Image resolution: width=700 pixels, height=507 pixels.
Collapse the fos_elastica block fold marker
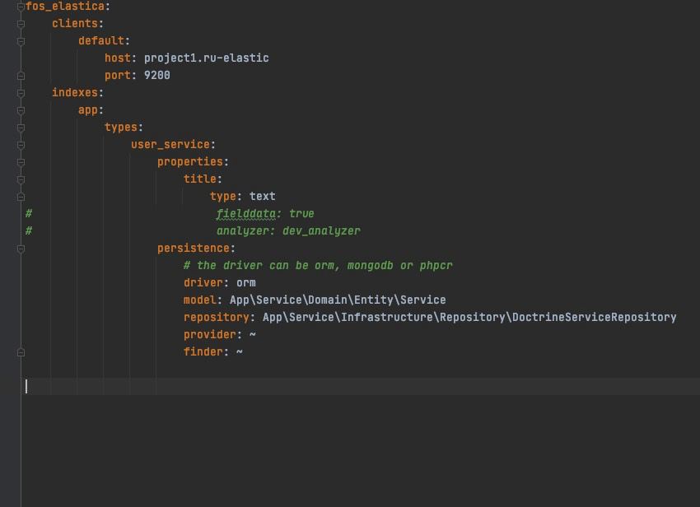pyautogui.click(x=21, y=7)
